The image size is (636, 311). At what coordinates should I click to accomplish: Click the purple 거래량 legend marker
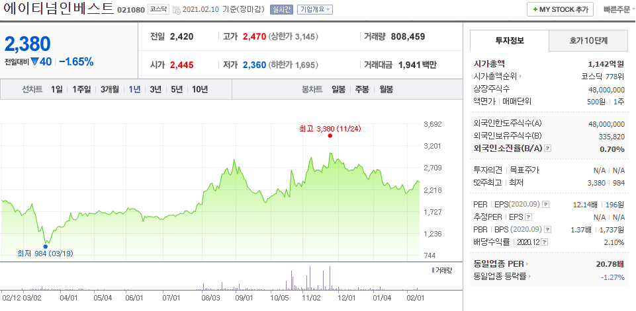433,269
